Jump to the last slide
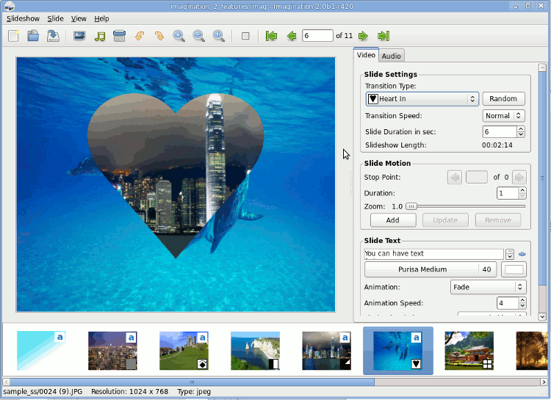 click(x=383, y=36)
